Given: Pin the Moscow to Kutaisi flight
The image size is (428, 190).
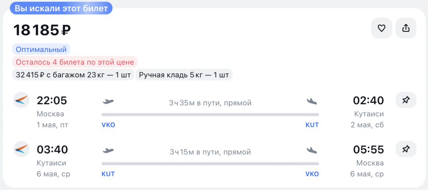Looking at the screenshot, I should point(406,100).
